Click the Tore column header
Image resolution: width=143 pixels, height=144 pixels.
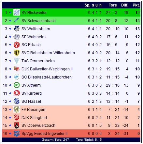click(x=113, y=5)
